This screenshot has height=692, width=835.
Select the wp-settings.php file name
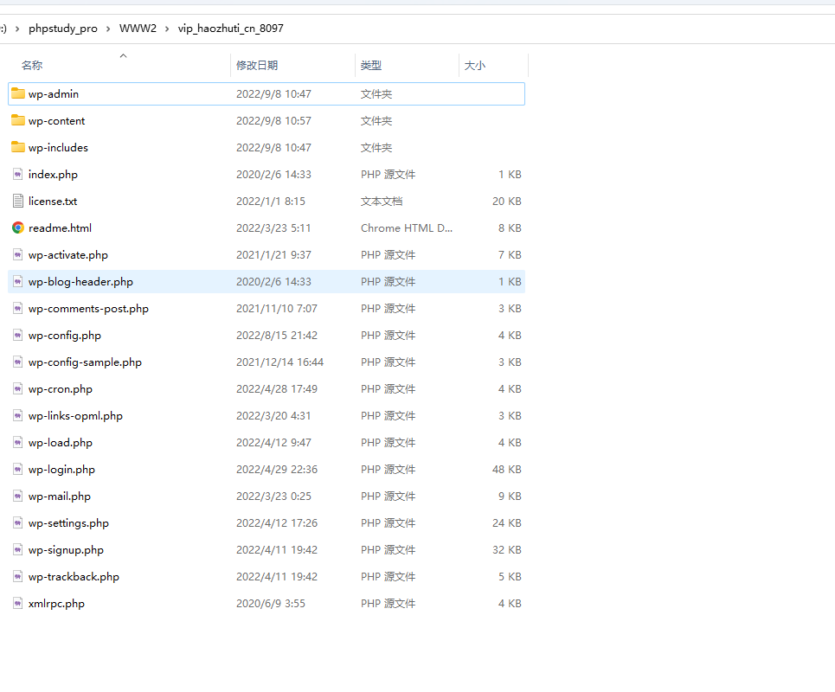point(68,523)
